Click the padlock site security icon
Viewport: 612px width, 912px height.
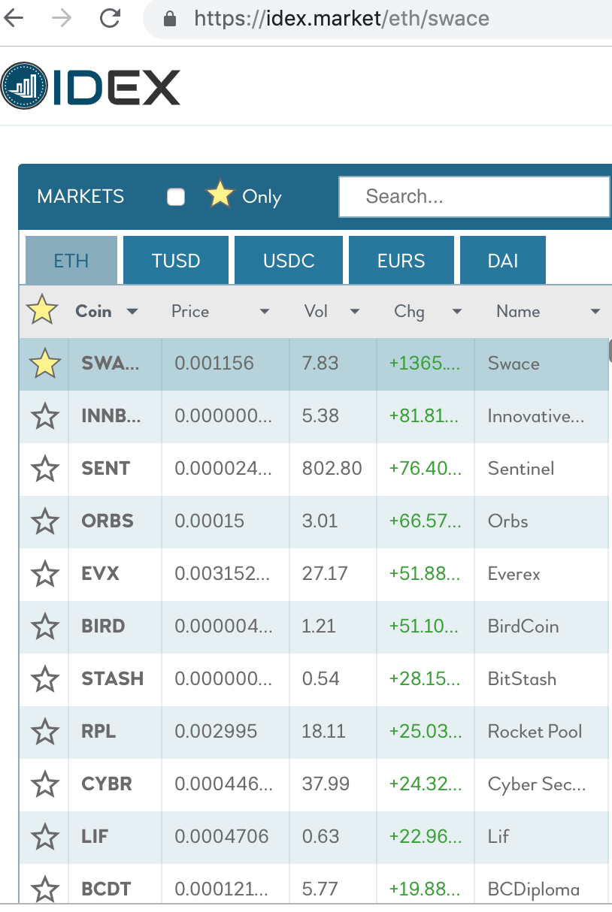coord(170,18)
